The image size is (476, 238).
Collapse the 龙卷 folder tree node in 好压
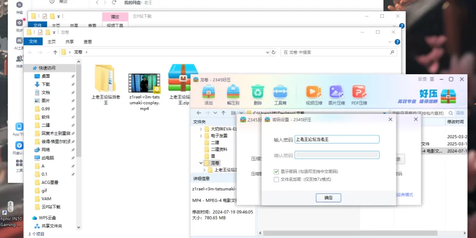[201, 163]
